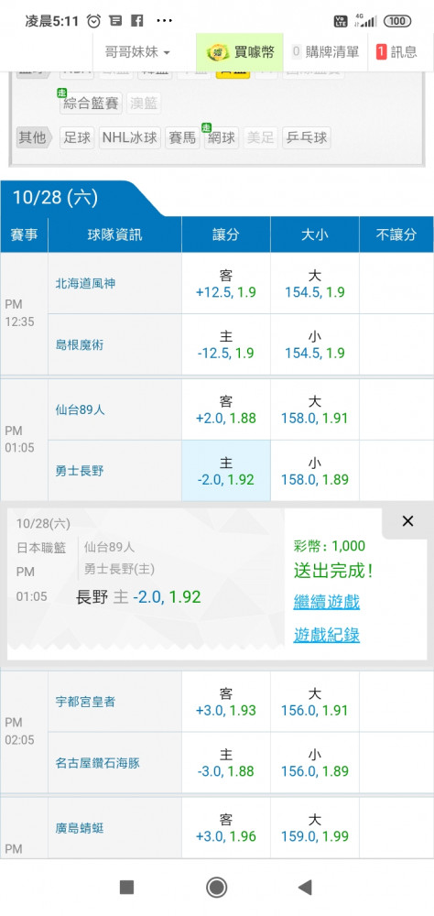Screen dimensions: 434x916
Task: Select the 綜合籃賽 league tab
Action: pos(92,104)
